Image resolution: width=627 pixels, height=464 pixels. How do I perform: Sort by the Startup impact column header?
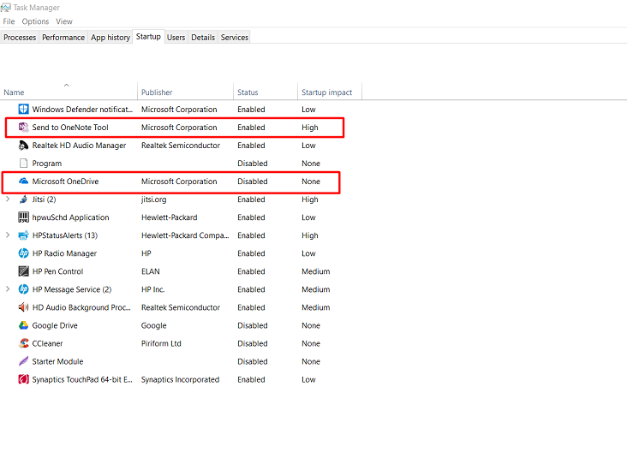(x=330, y=92)
